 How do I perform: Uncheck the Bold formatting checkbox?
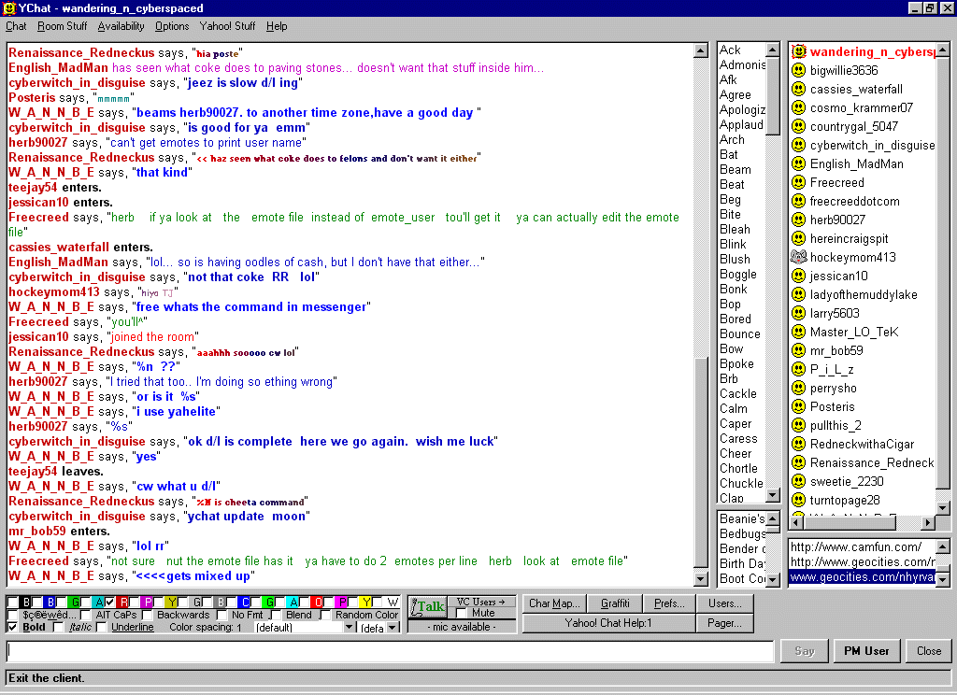(x=11, y=627)
